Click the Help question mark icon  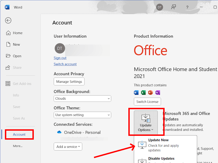point(187,7)
